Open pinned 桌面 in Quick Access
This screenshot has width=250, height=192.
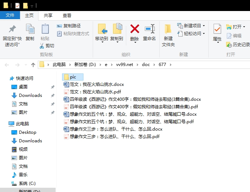pyautogui.click(x=20, y=87)
